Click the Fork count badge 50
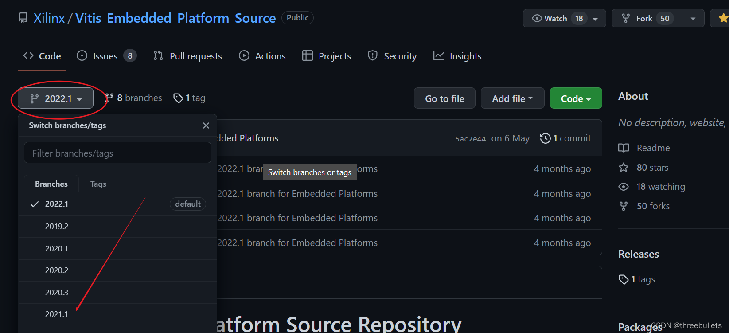 pos(665,19)
